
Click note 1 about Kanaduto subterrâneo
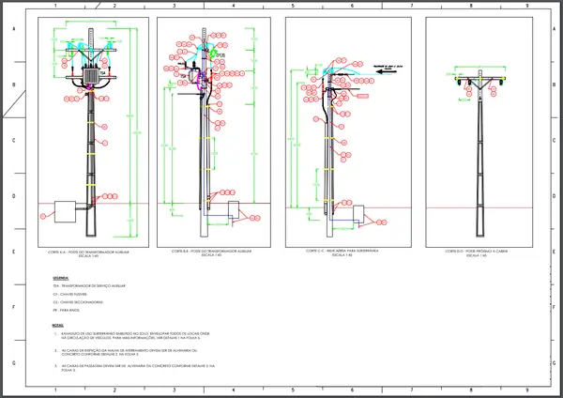pos(132,336)
